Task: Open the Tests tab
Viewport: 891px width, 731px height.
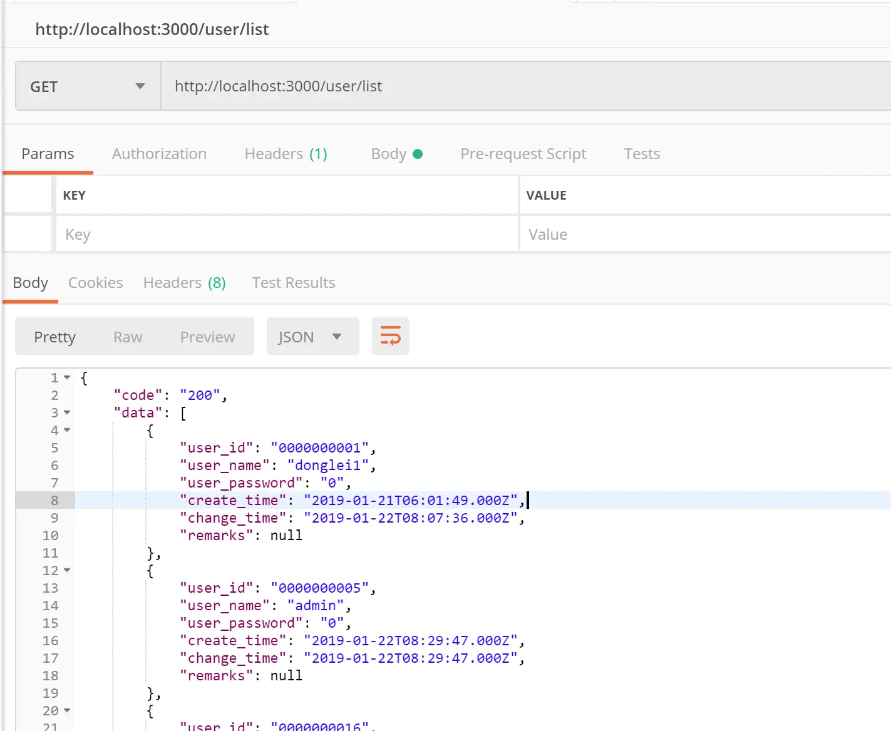Action: coord(642,154)
